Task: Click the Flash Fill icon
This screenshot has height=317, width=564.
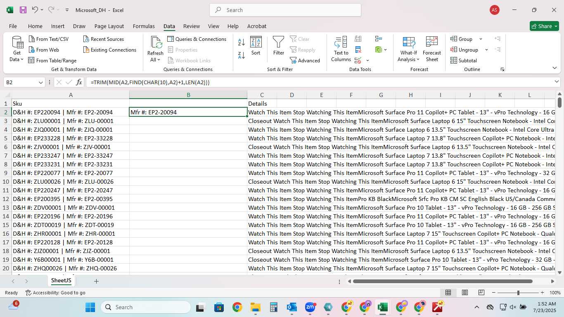Action: point(358,39)
